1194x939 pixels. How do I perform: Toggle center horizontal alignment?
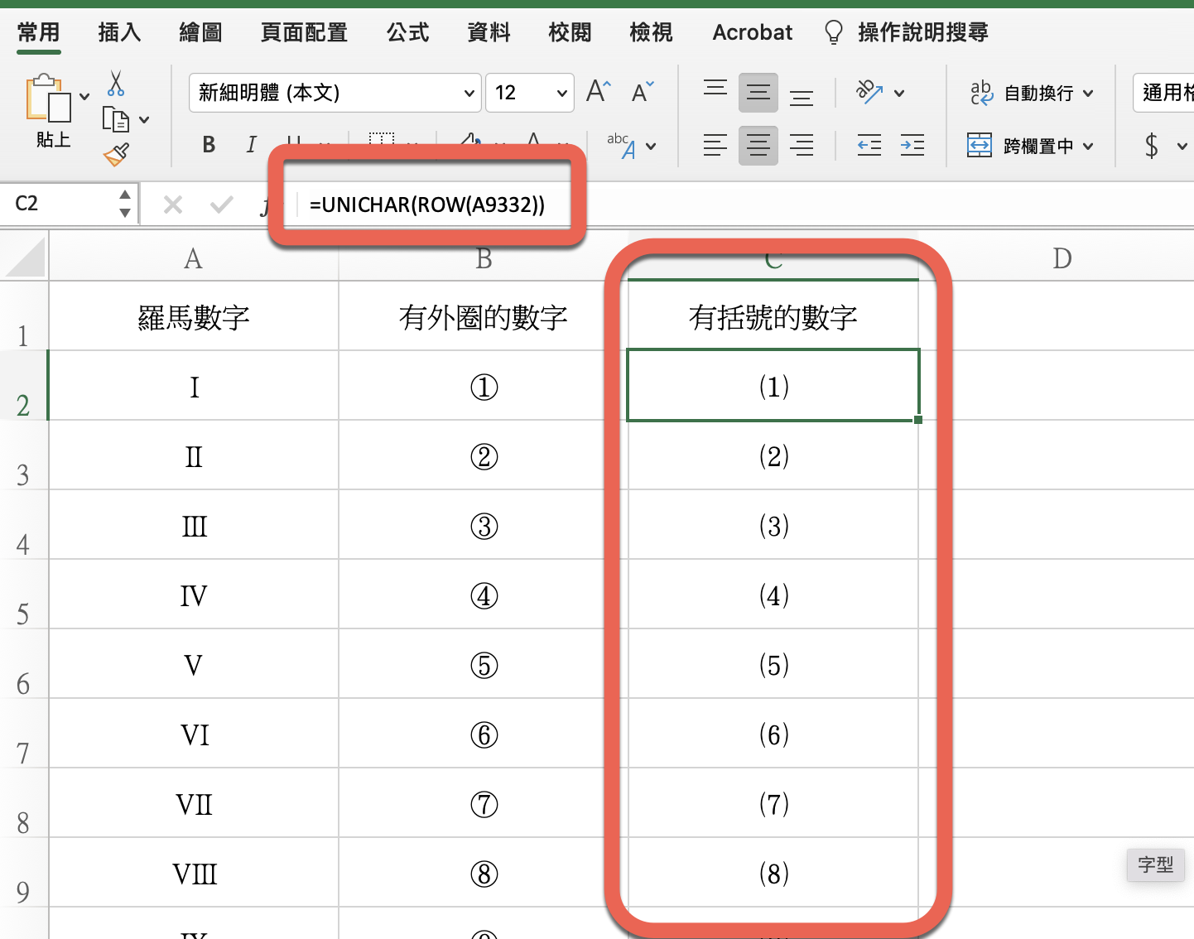pyautogui.click(x=758, y=146)
